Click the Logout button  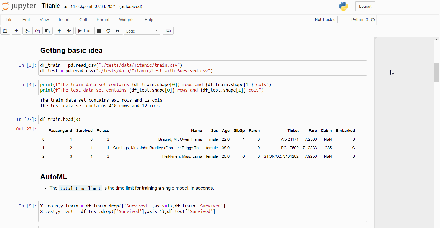pos(365,6)
